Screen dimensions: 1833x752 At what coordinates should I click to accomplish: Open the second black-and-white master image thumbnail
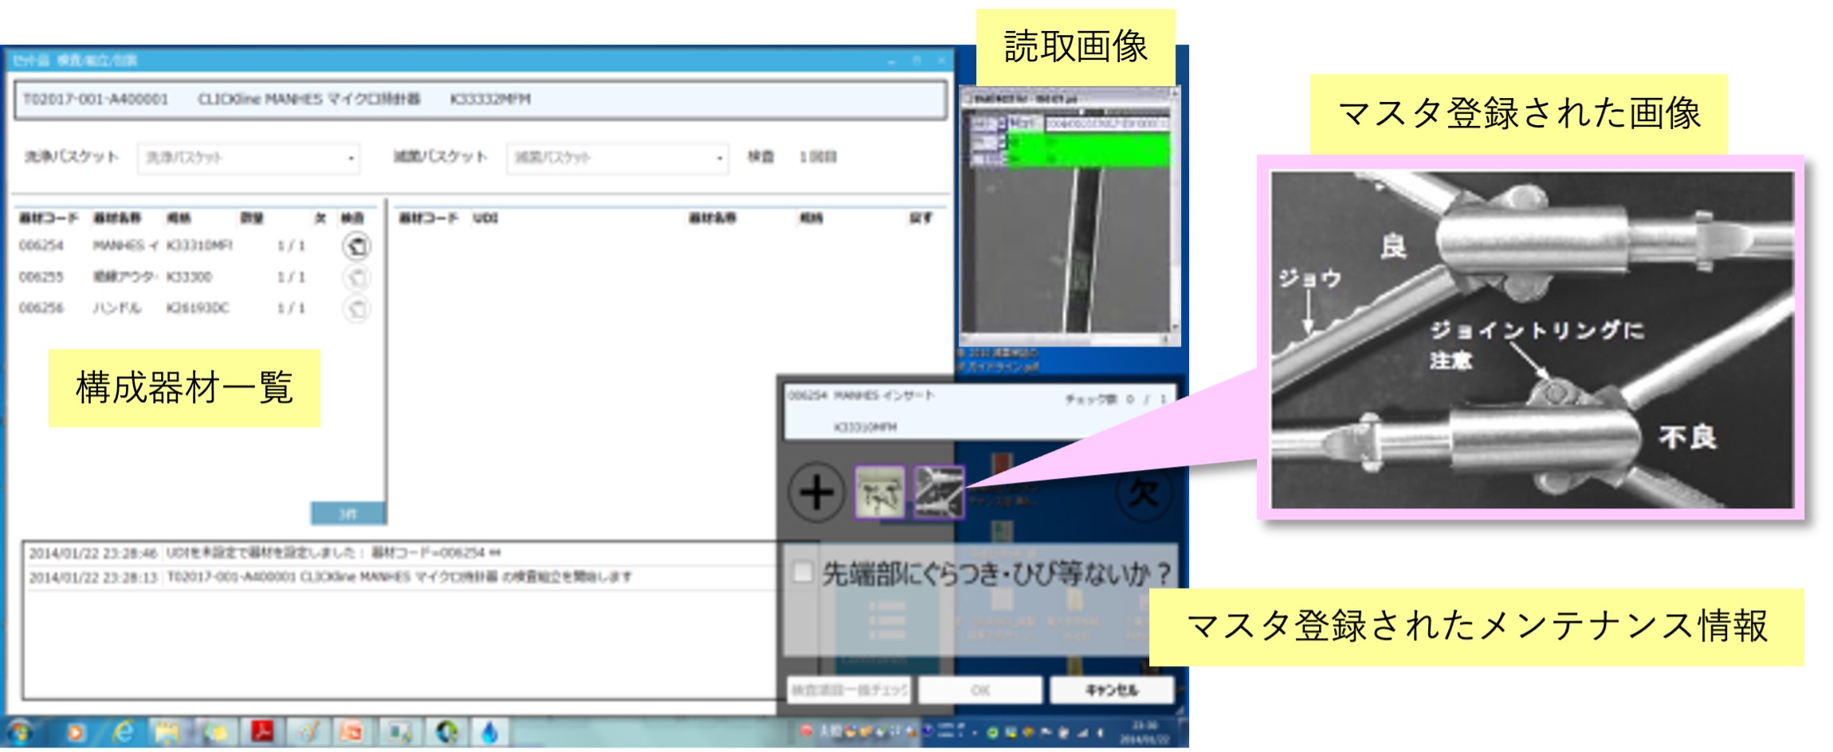tap(939, 493)
